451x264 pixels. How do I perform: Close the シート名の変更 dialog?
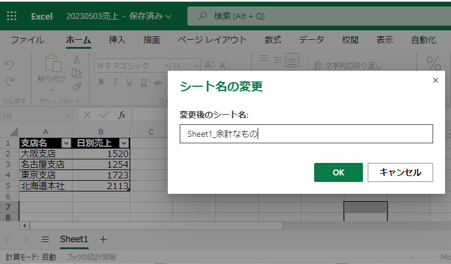pyautogui.click(x=436, y=80)
